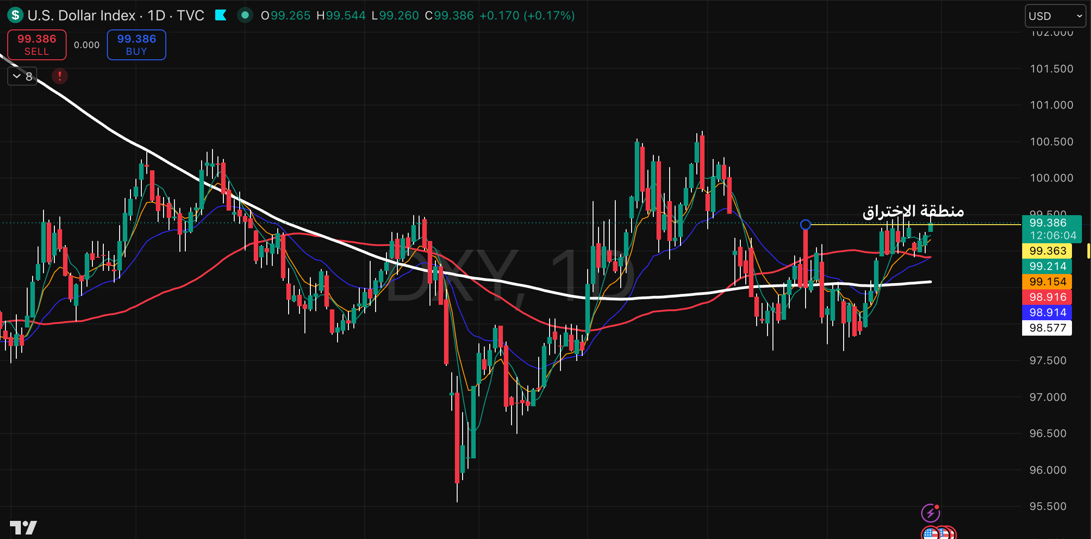Click the 95.500 price scale label
The width and height of the screenshot is (1091, 539).
coord(1048,506)
